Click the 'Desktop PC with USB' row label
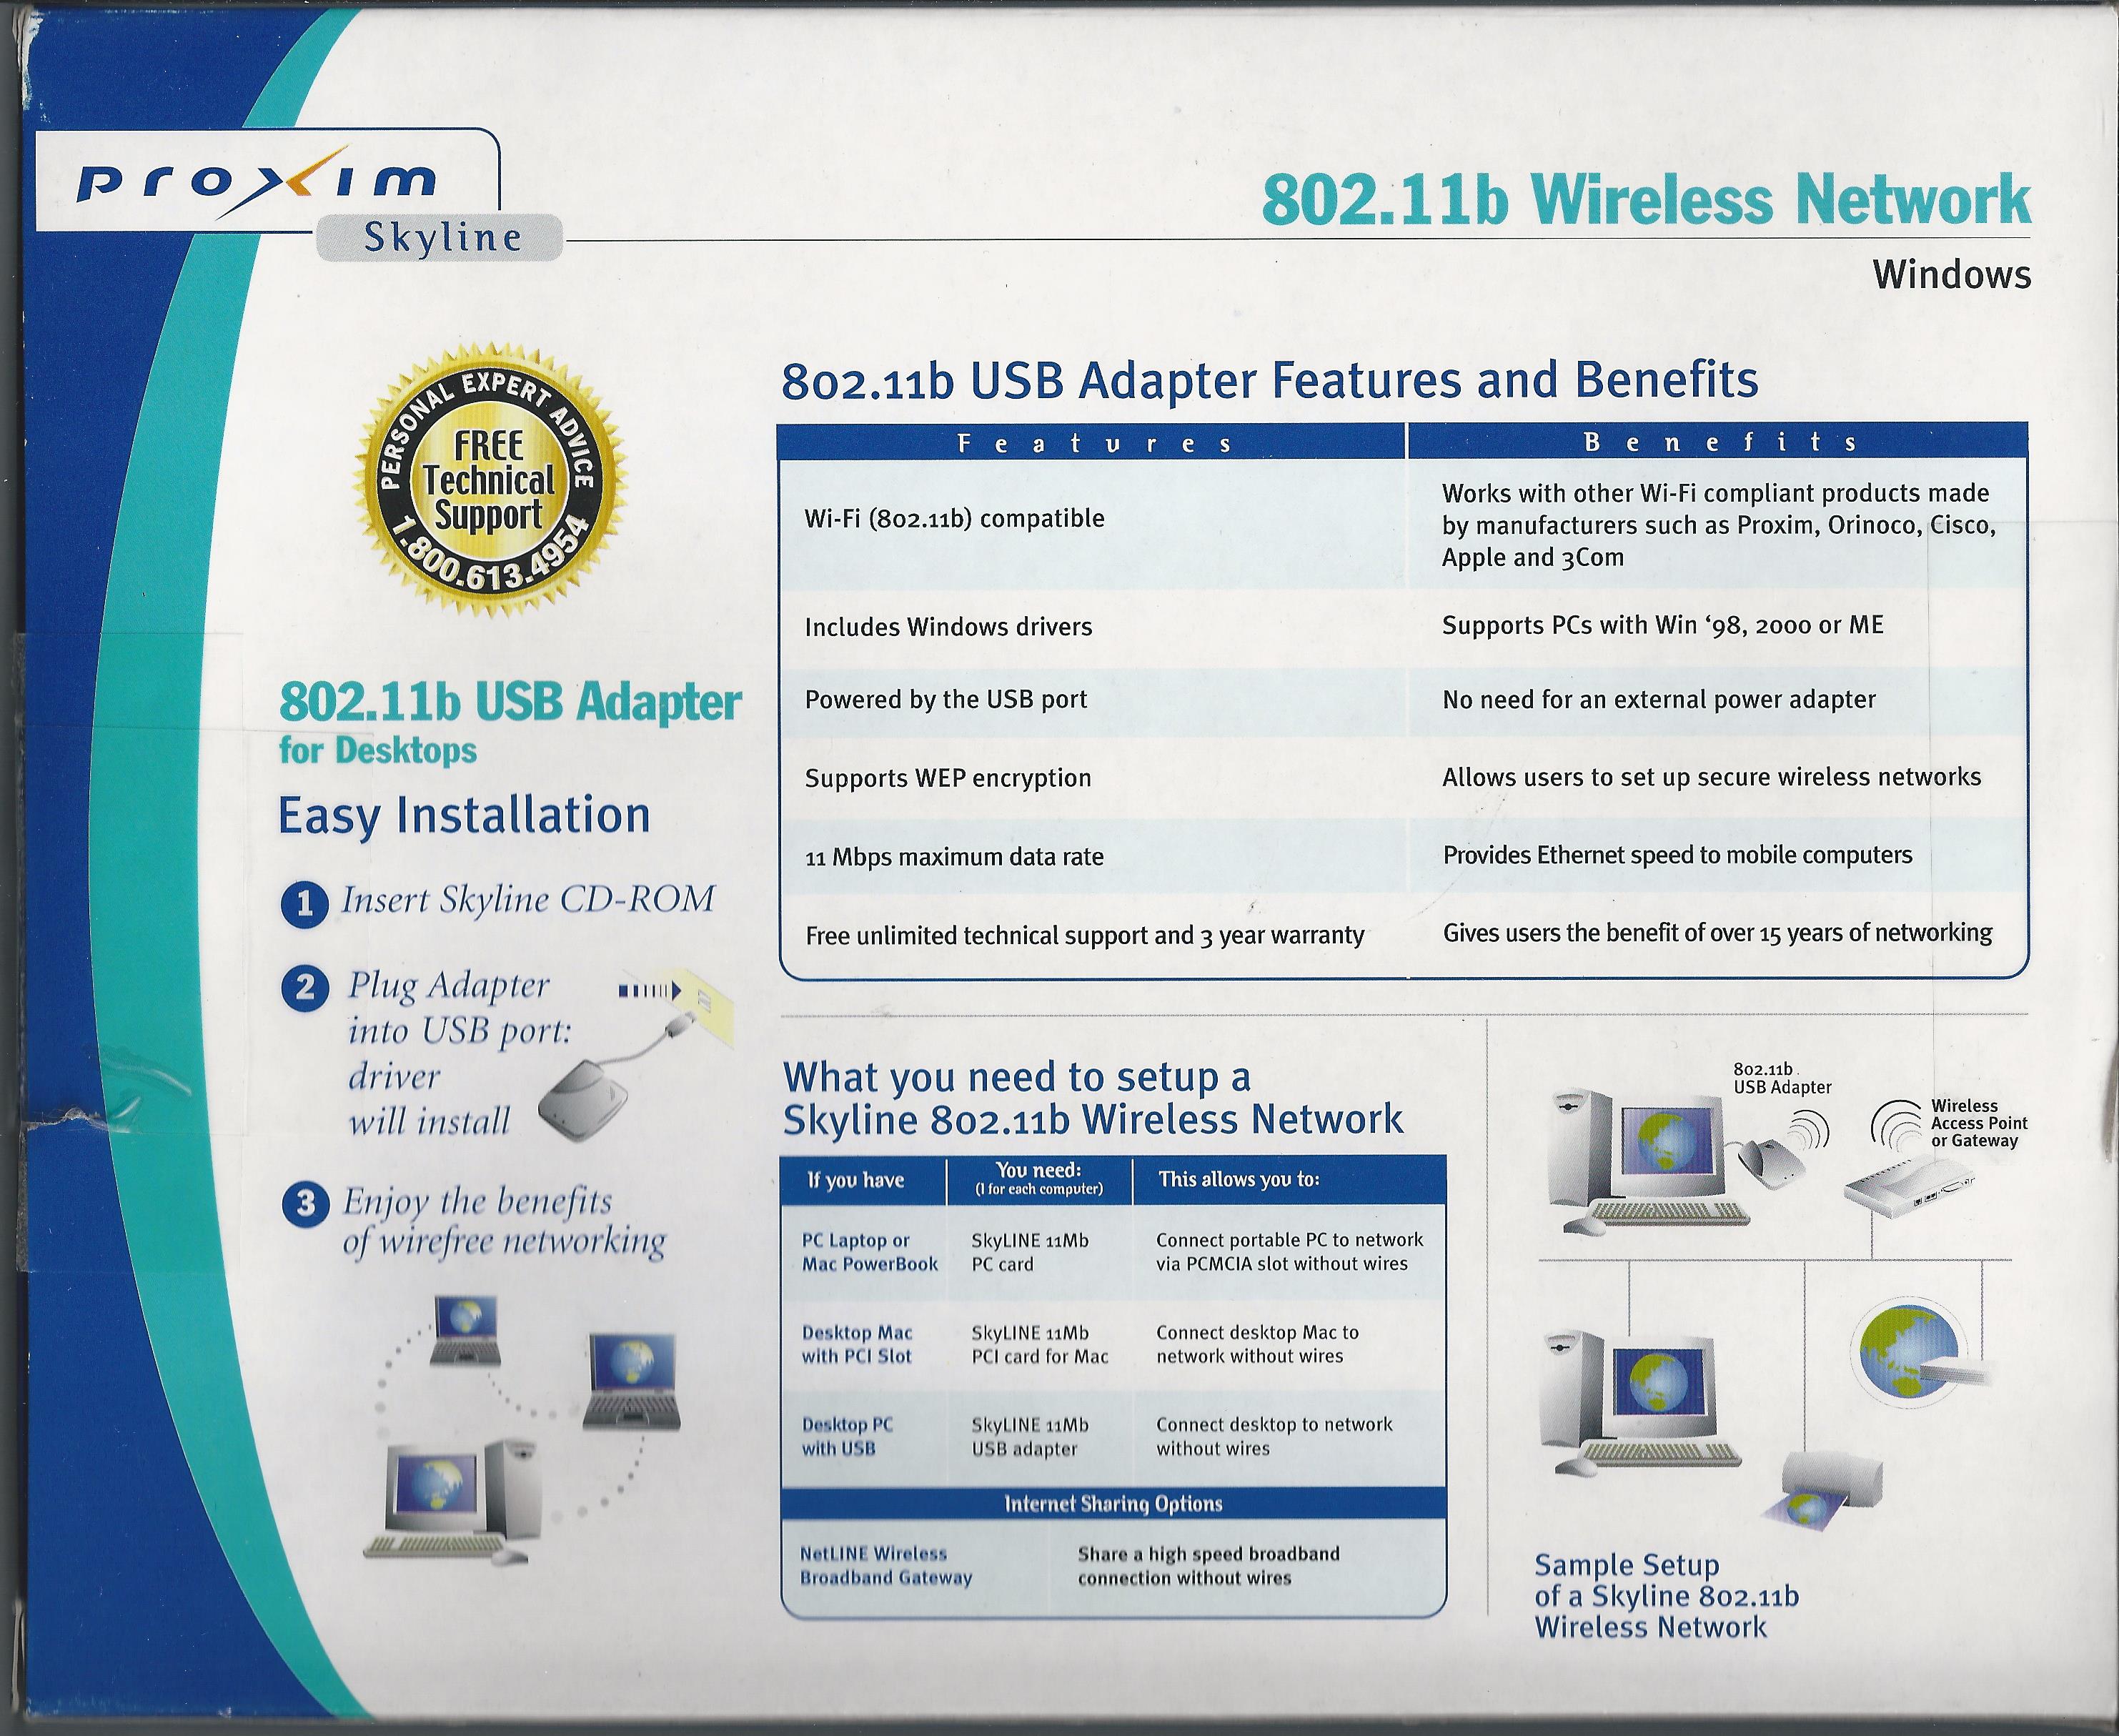Viewport: 2119px width, 1736px height. pyautogui.click(x=847, y=1437)
